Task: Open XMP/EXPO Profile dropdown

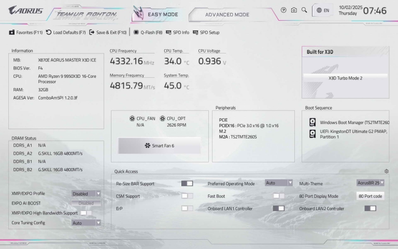Action: click(86, 193)
